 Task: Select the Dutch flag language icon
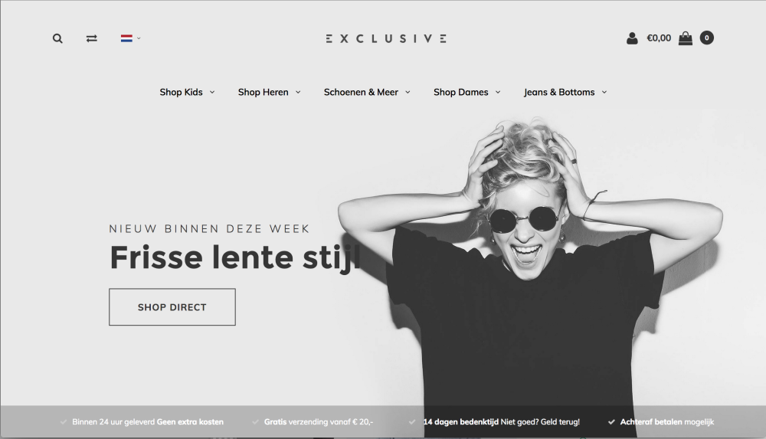point(126,38)
